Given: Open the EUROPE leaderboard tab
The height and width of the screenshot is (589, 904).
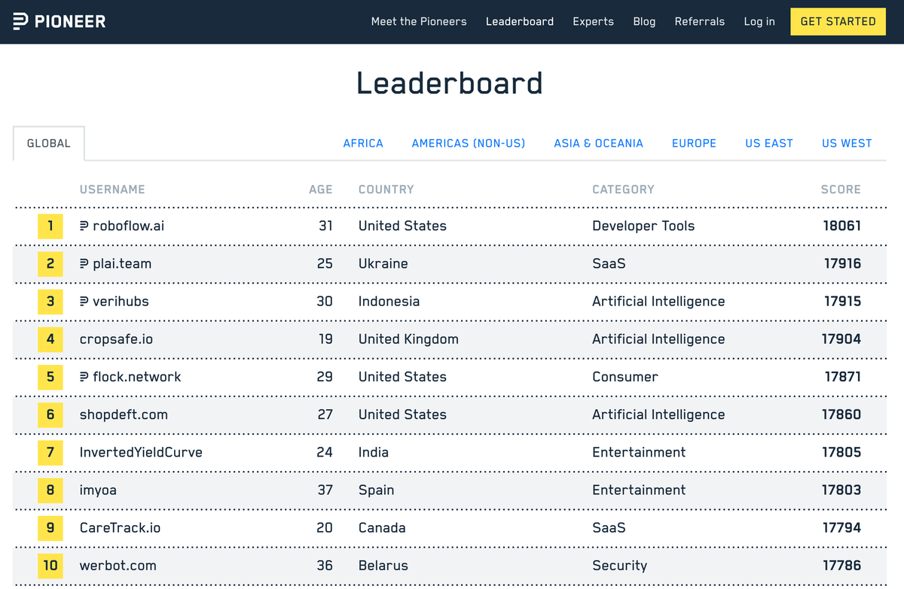Looking at the screenshot, I should pyautogui.click(x=694, y=143).
